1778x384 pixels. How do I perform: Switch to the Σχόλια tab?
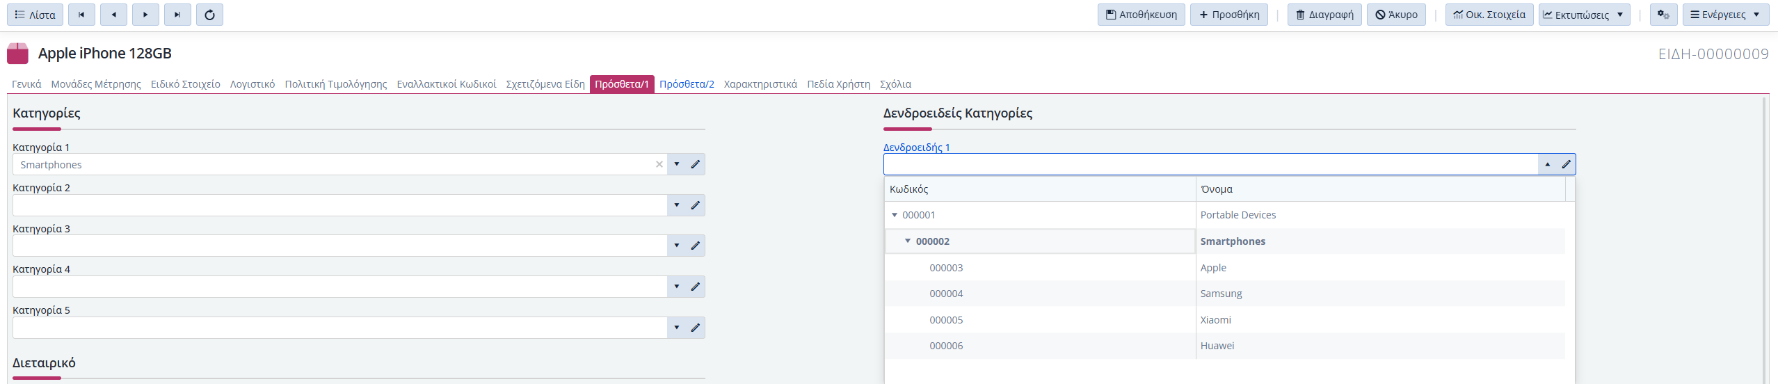[895, 84]
